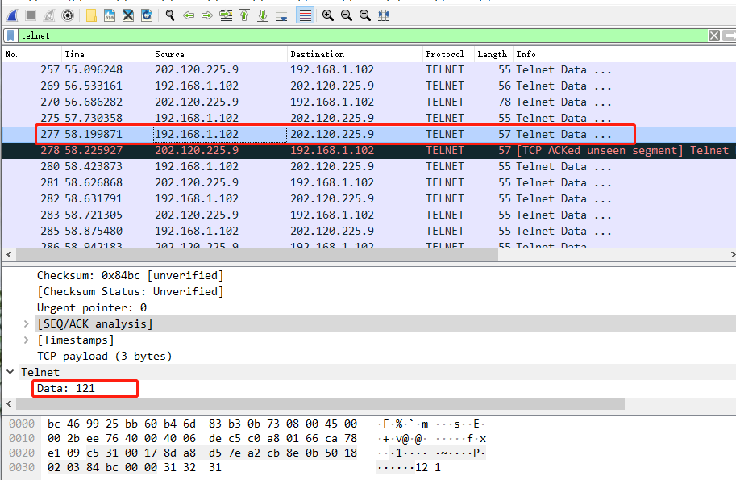Save the capture file icon
This screenshot has width=736, height=480.
point(110,15)
